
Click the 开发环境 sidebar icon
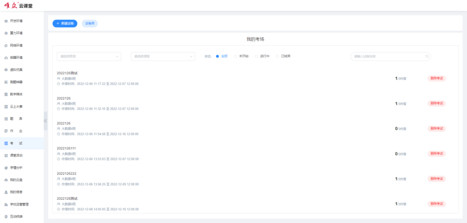click(x=6, y=21)
